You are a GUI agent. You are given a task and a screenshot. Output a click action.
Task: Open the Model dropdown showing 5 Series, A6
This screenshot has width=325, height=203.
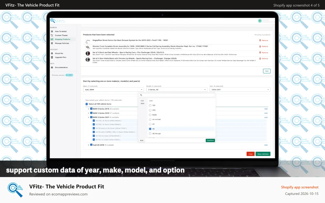tap(177, 90)
